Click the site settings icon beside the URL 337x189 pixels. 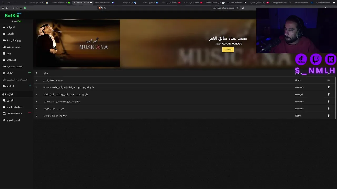click(237, 8)
